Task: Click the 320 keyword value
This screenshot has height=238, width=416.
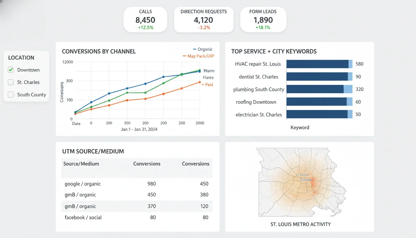Action: (359, 89)
